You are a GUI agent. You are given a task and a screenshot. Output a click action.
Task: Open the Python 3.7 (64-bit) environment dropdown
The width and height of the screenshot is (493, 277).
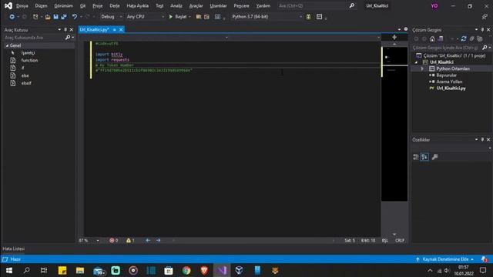click(267, 17)
